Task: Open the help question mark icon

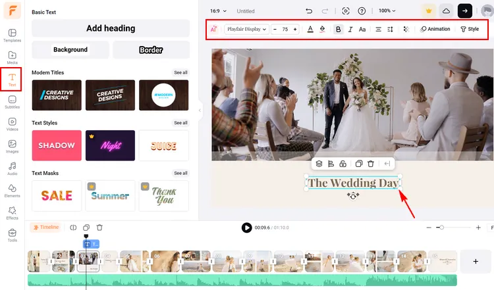Action: point(362,11)
